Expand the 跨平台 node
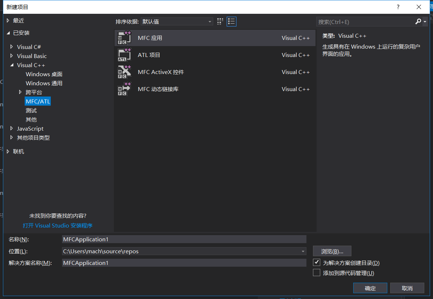This screenshot has width=433, height=299. (x=20, y=92)
